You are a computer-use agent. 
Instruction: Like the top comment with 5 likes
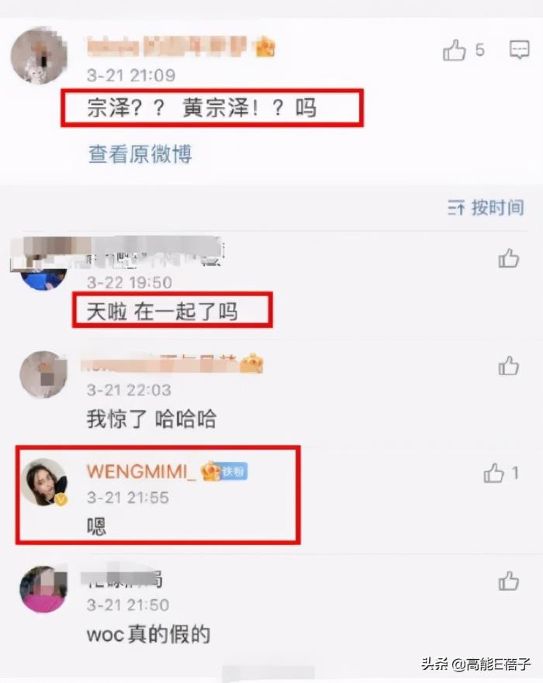(x=455, y=50)
